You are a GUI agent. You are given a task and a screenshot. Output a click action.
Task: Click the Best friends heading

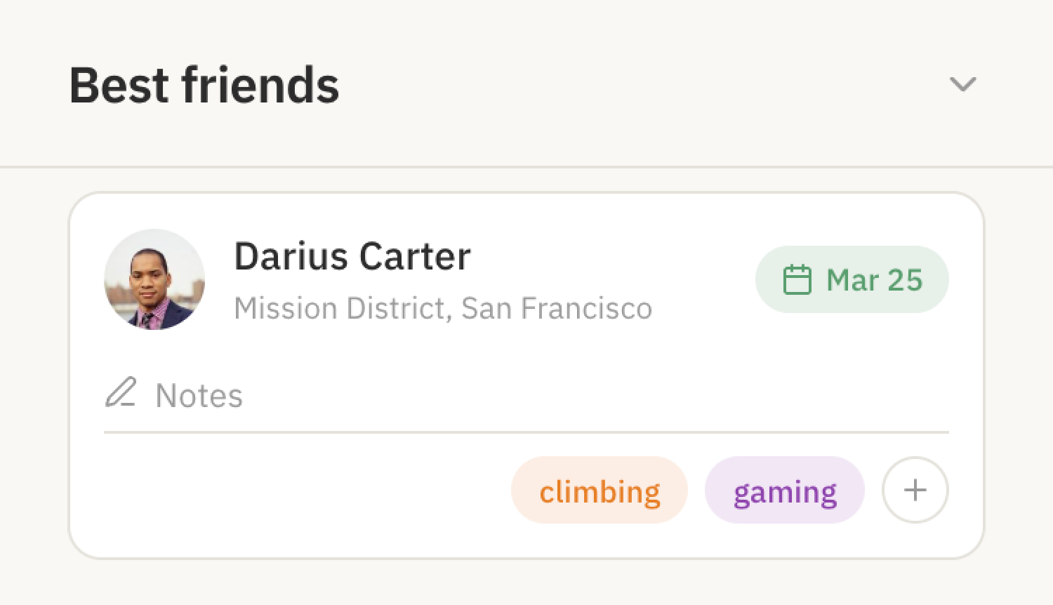coord(204,86)
